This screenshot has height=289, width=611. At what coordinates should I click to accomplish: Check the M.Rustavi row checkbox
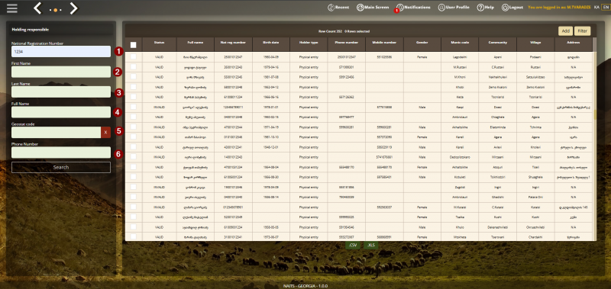pyautogui.click(x=133, y=67)
